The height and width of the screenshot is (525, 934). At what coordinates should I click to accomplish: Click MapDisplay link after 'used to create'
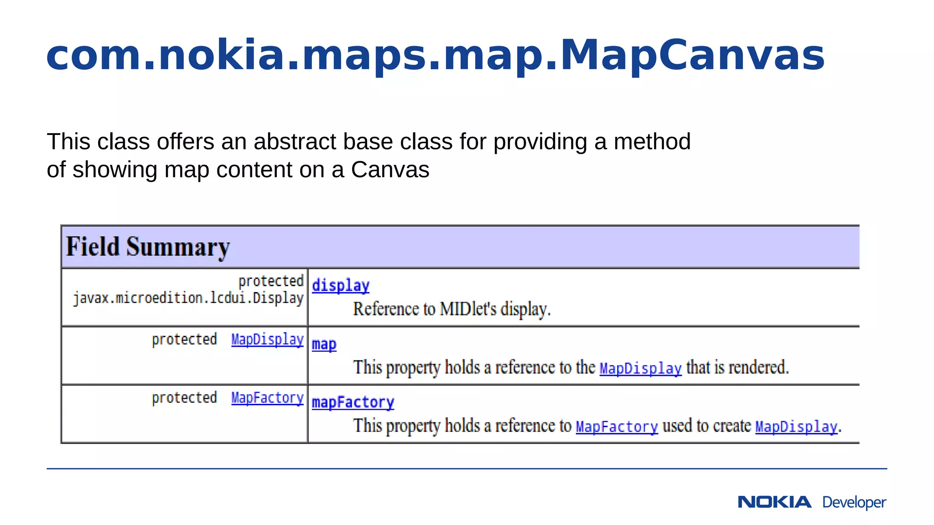click(796, 427)
